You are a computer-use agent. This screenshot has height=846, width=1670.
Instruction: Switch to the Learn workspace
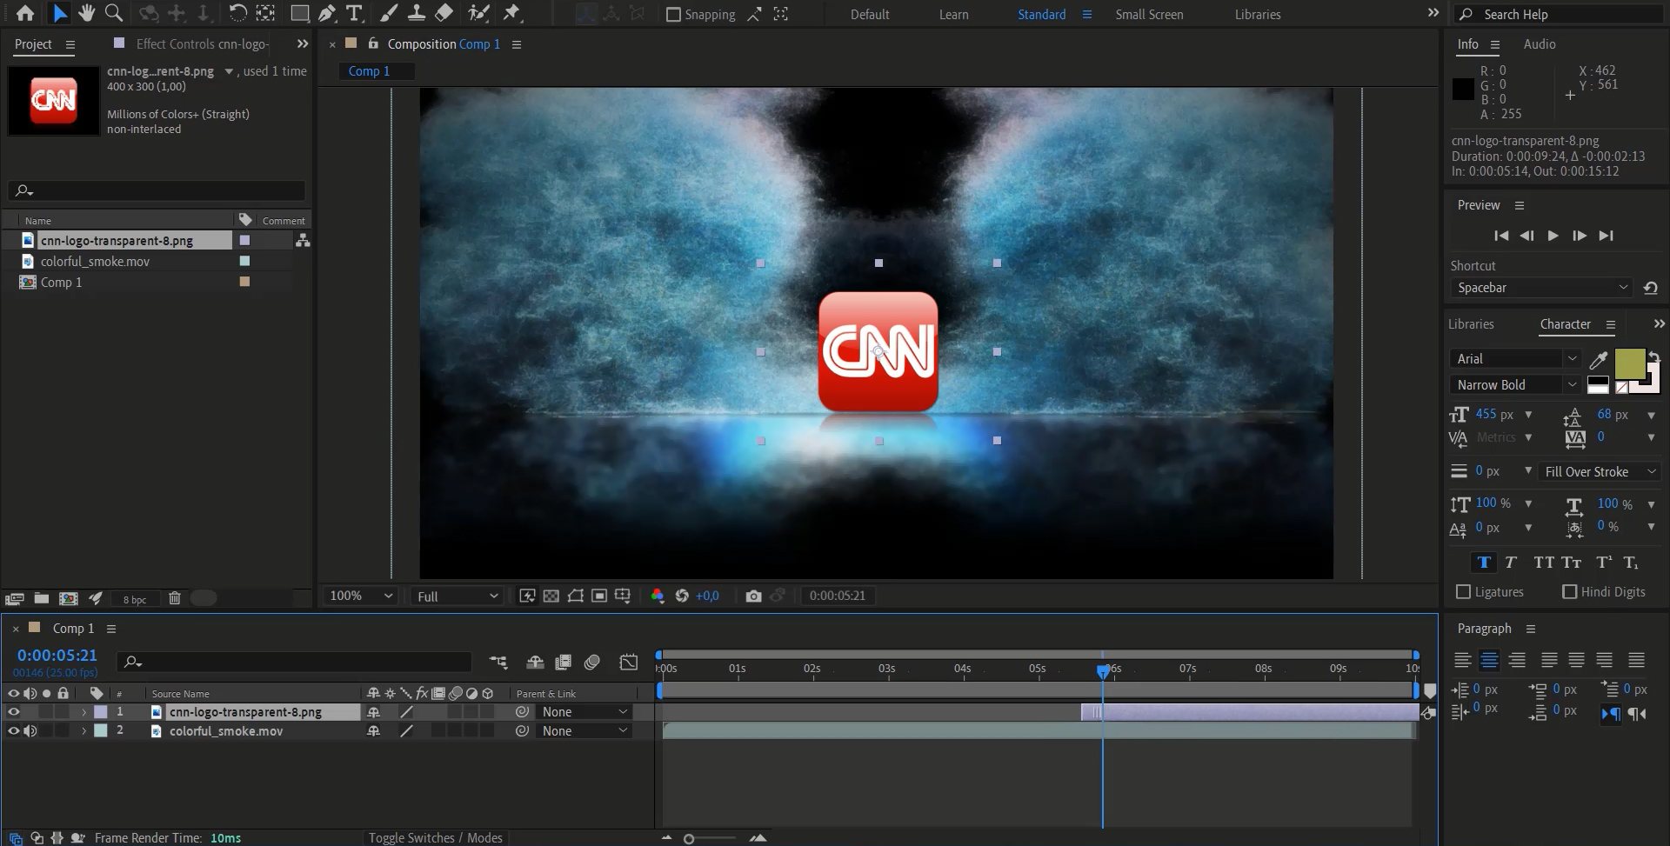[x=953, y=15]
